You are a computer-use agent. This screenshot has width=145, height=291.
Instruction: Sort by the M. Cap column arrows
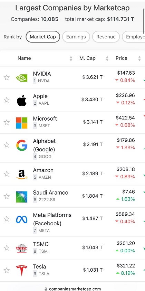[x=107, y=59]
